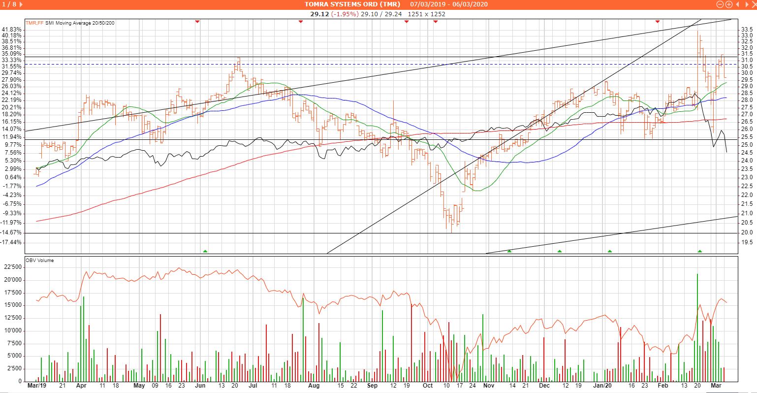
Task: Select green buy marker below mid-November
Action: pos(509,251)
